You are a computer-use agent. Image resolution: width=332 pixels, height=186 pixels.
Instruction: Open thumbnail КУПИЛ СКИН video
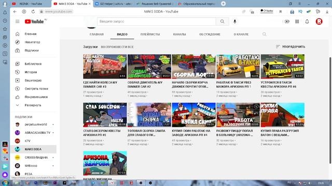tap(193, 115)
